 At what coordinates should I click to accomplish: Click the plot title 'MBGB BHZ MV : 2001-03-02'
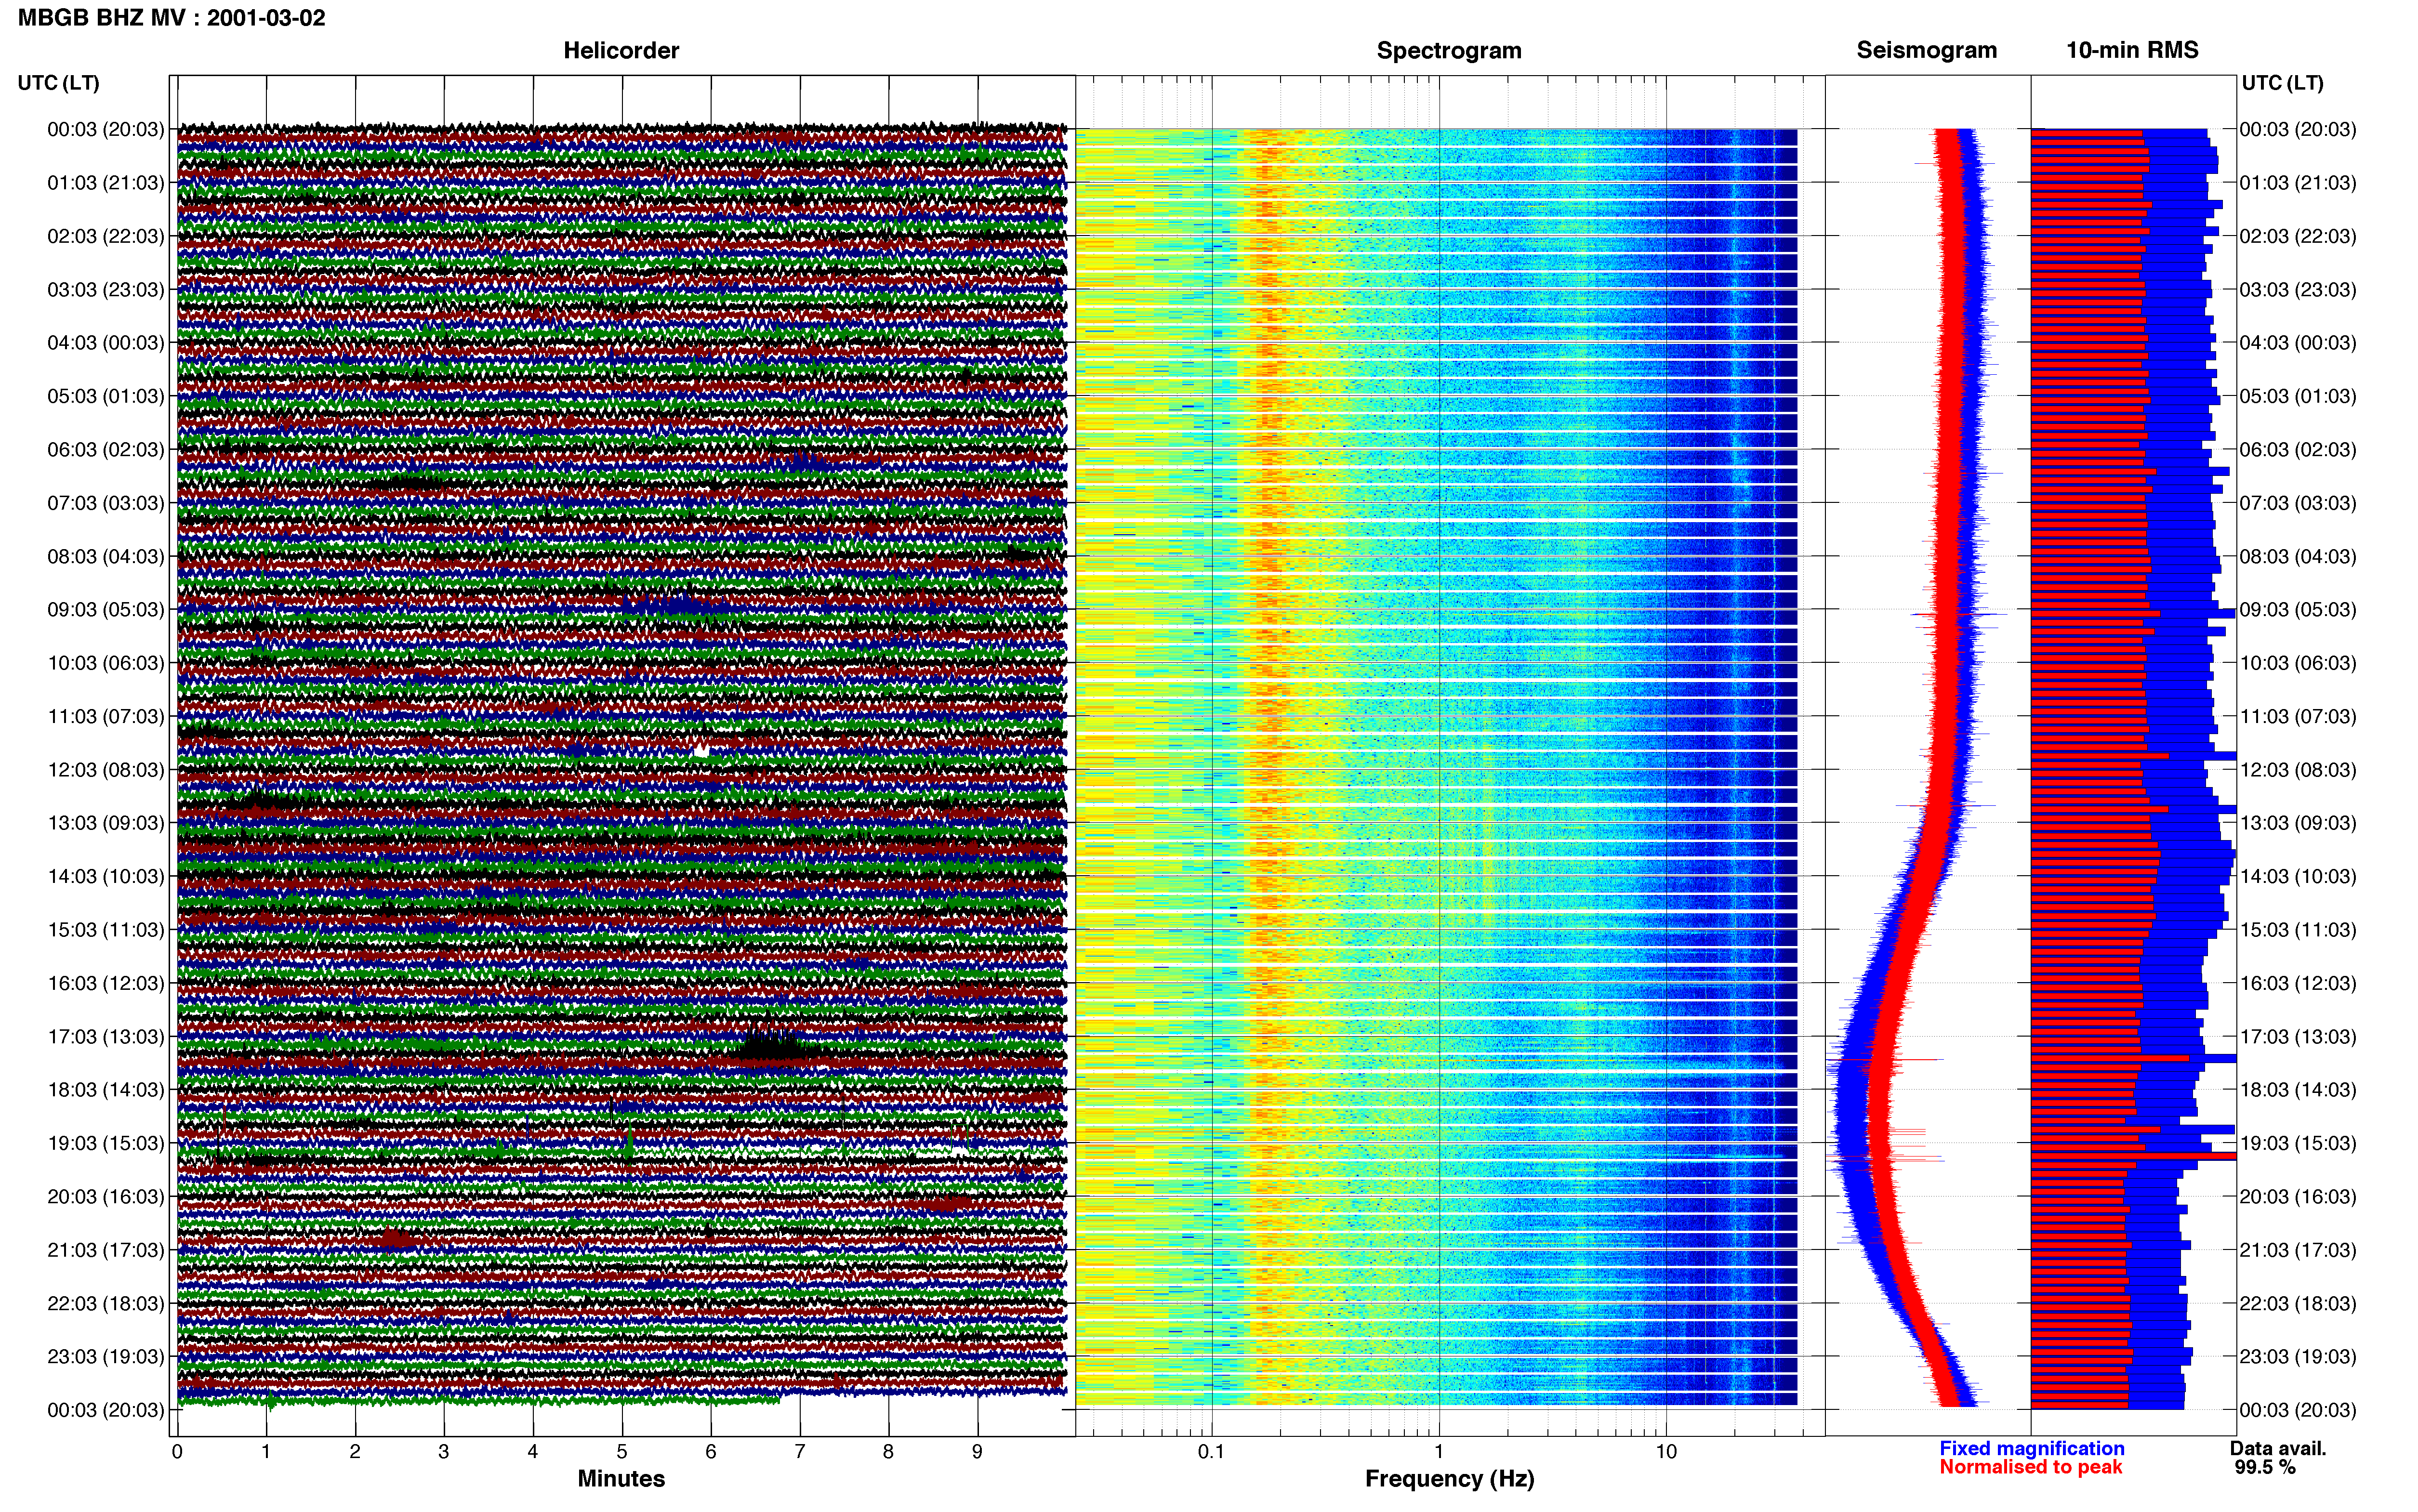(171, 18)
